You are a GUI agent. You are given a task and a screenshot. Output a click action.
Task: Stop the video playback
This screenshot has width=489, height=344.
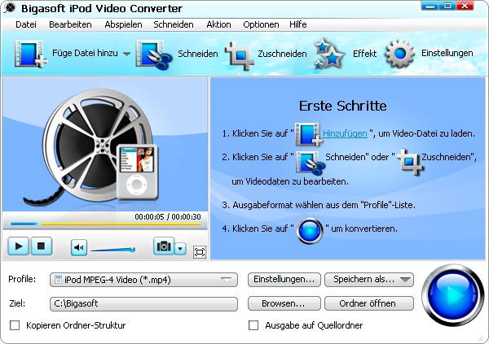pyautogui.click(x=41, y=246)
